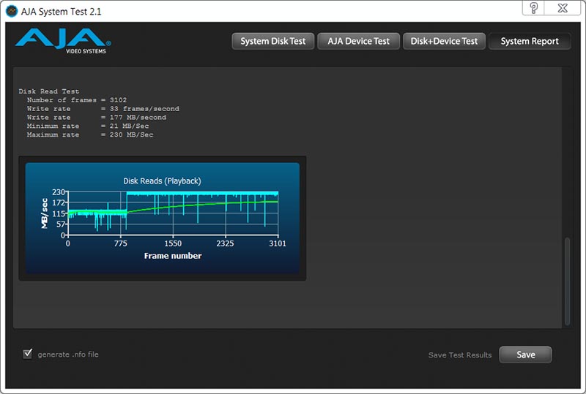Click the 'Maximum rate = 230 MB/Sec' line
586x394 pixels.
(x=90, y=135)
